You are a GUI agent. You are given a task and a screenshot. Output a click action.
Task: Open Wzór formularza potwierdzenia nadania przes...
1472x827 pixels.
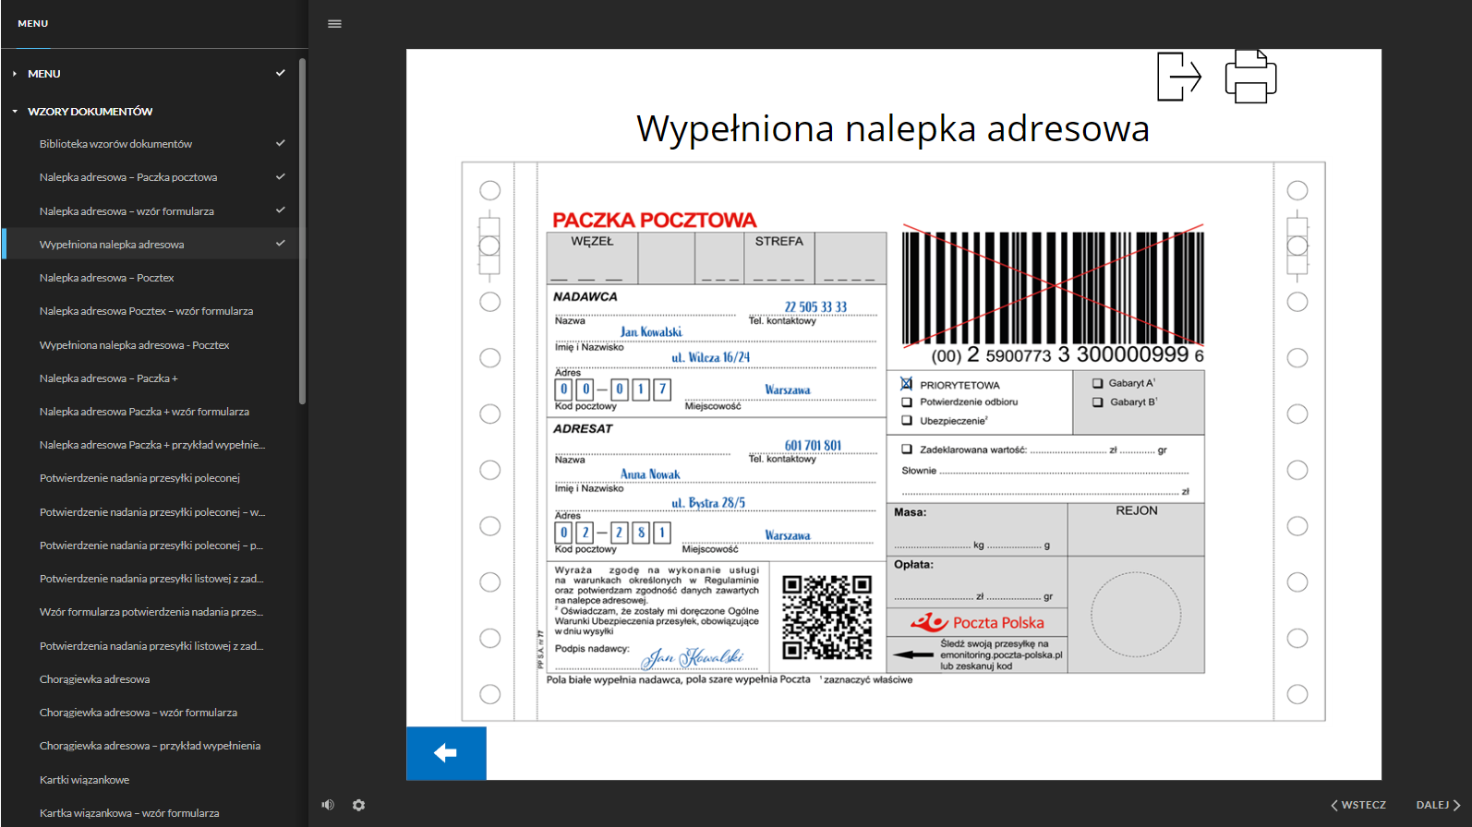click(x=151, y=612)
